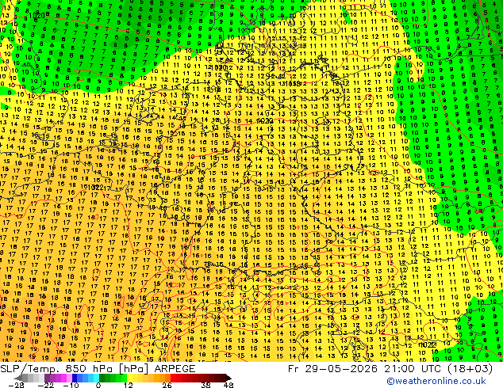Click the 48 label on the scale
Screen dimensions: 503x388
pos(228,385)
